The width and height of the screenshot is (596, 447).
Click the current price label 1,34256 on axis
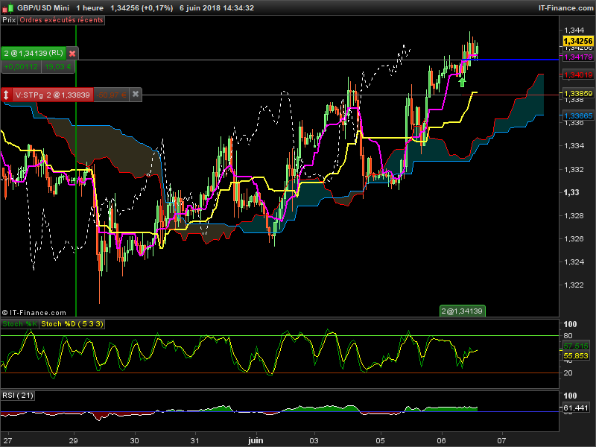pos(578,41)
